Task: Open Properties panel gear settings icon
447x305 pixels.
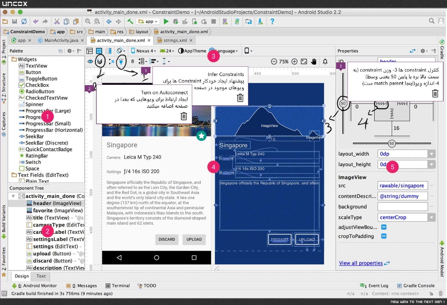Action: pyautogui.click(x=423, y=51)
